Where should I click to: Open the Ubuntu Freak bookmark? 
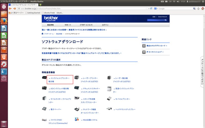click(x=48, y=13)
